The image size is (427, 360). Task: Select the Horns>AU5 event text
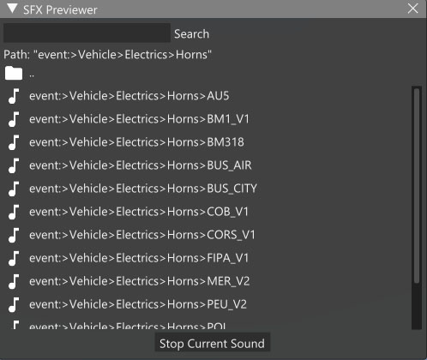(129, 96)
